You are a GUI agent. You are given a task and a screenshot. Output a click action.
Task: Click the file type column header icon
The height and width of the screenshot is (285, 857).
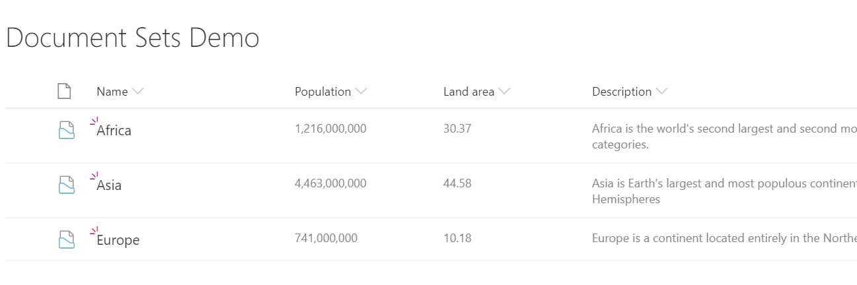pyautogui.click(x=64, y=91)
